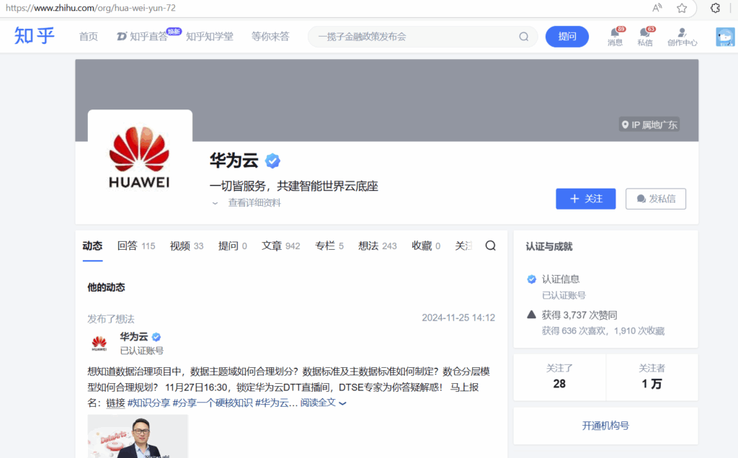This screenshot has width=738, height=458.
Task: Click the 获得 3,737 次赞同 text
Action: point(579,315)
